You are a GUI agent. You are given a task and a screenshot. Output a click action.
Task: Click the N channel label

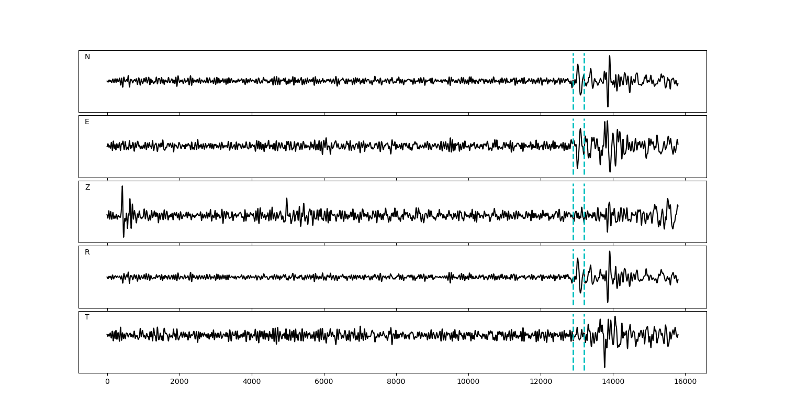(x=87, y=57)
